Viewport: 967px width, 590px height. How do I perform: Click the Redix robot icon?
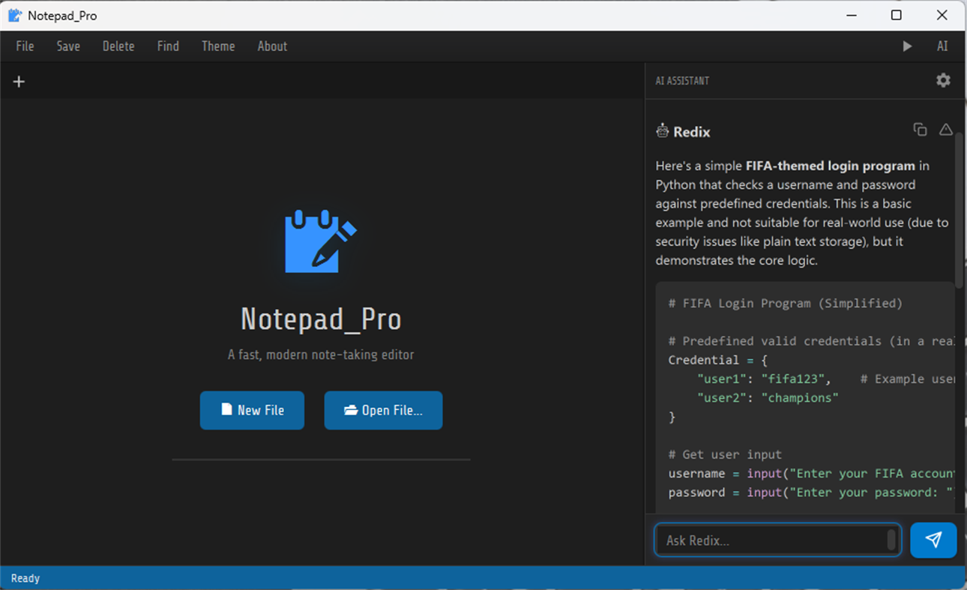tap(662, 131)
